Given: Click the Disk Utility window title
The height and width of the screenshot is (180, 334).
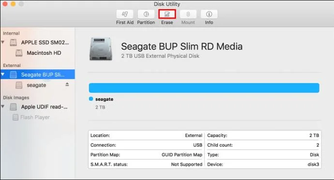Looking at the screenshot, I should click(167, 4).
